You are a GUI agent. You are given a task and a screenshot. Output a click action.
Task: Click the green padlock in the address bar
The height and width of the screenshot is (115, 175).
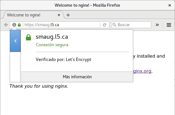[19, 25]
